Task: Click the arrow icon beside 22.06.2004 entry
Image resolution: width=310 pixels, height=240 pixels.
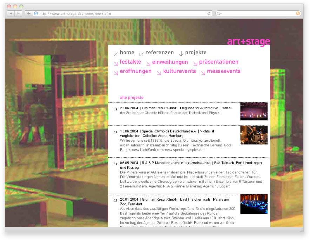Action: 115,109
